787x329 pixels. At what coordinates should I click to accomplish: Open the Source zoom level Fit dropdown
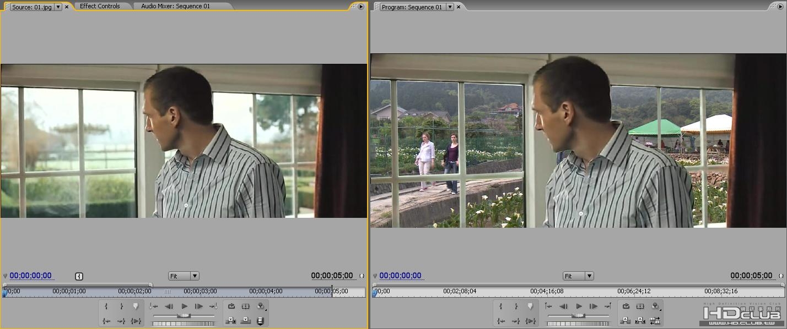(184, 276)
